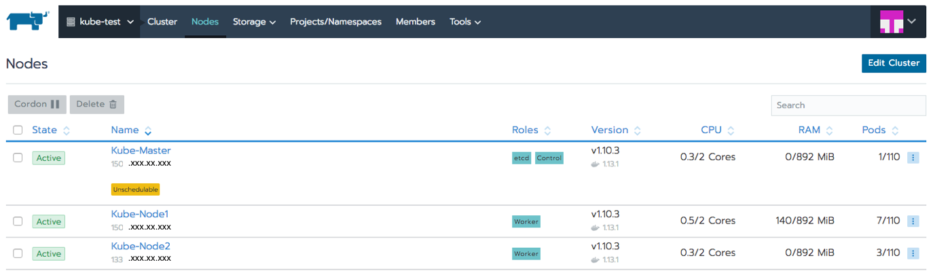Tick the Kube-Master row checkbox
Screen dimensions: 933x273
[x=18, y=158]
